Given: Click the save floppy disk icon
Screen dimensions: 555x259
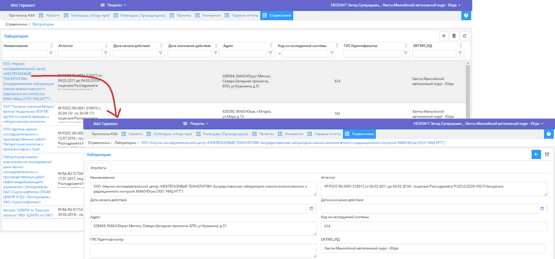Looking at the screenshot, I should (x=547, y=154).
